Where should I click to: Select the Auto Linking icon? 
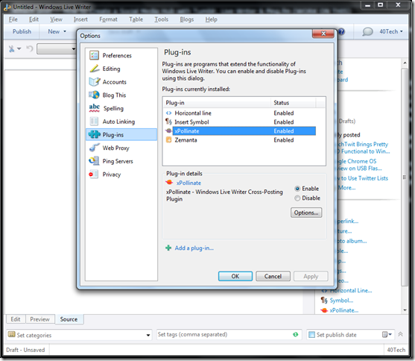pos(94,122)
